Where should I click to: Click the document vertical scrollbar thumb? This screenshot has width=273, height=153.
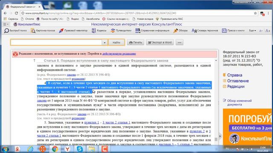216,139
